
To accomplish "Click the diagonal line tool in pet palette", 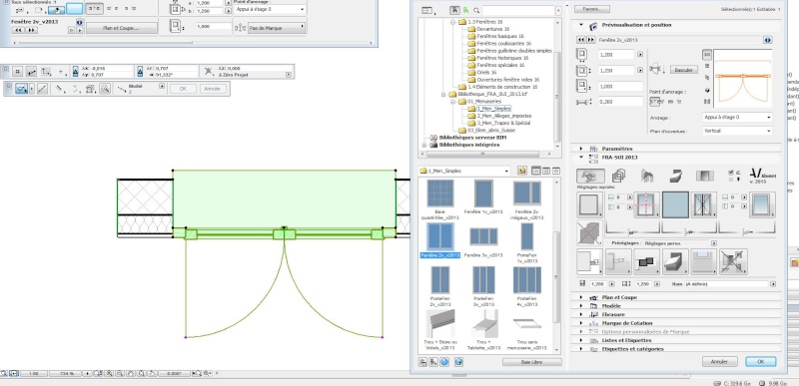I will (x=43, y=89).
